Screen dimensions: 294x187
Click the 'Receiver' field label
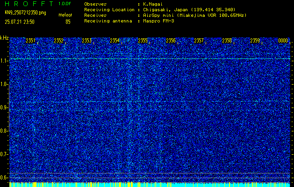(95, 15)
